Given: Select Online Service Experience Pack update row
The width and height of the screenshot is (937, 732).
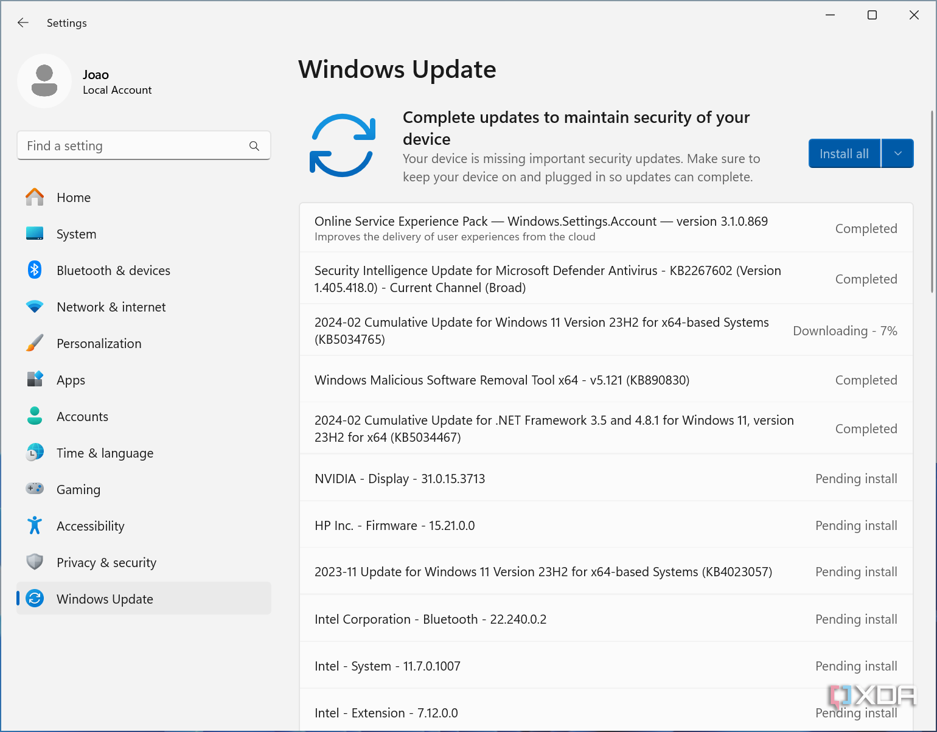Looking at the screenshot, I should point(606,228).
